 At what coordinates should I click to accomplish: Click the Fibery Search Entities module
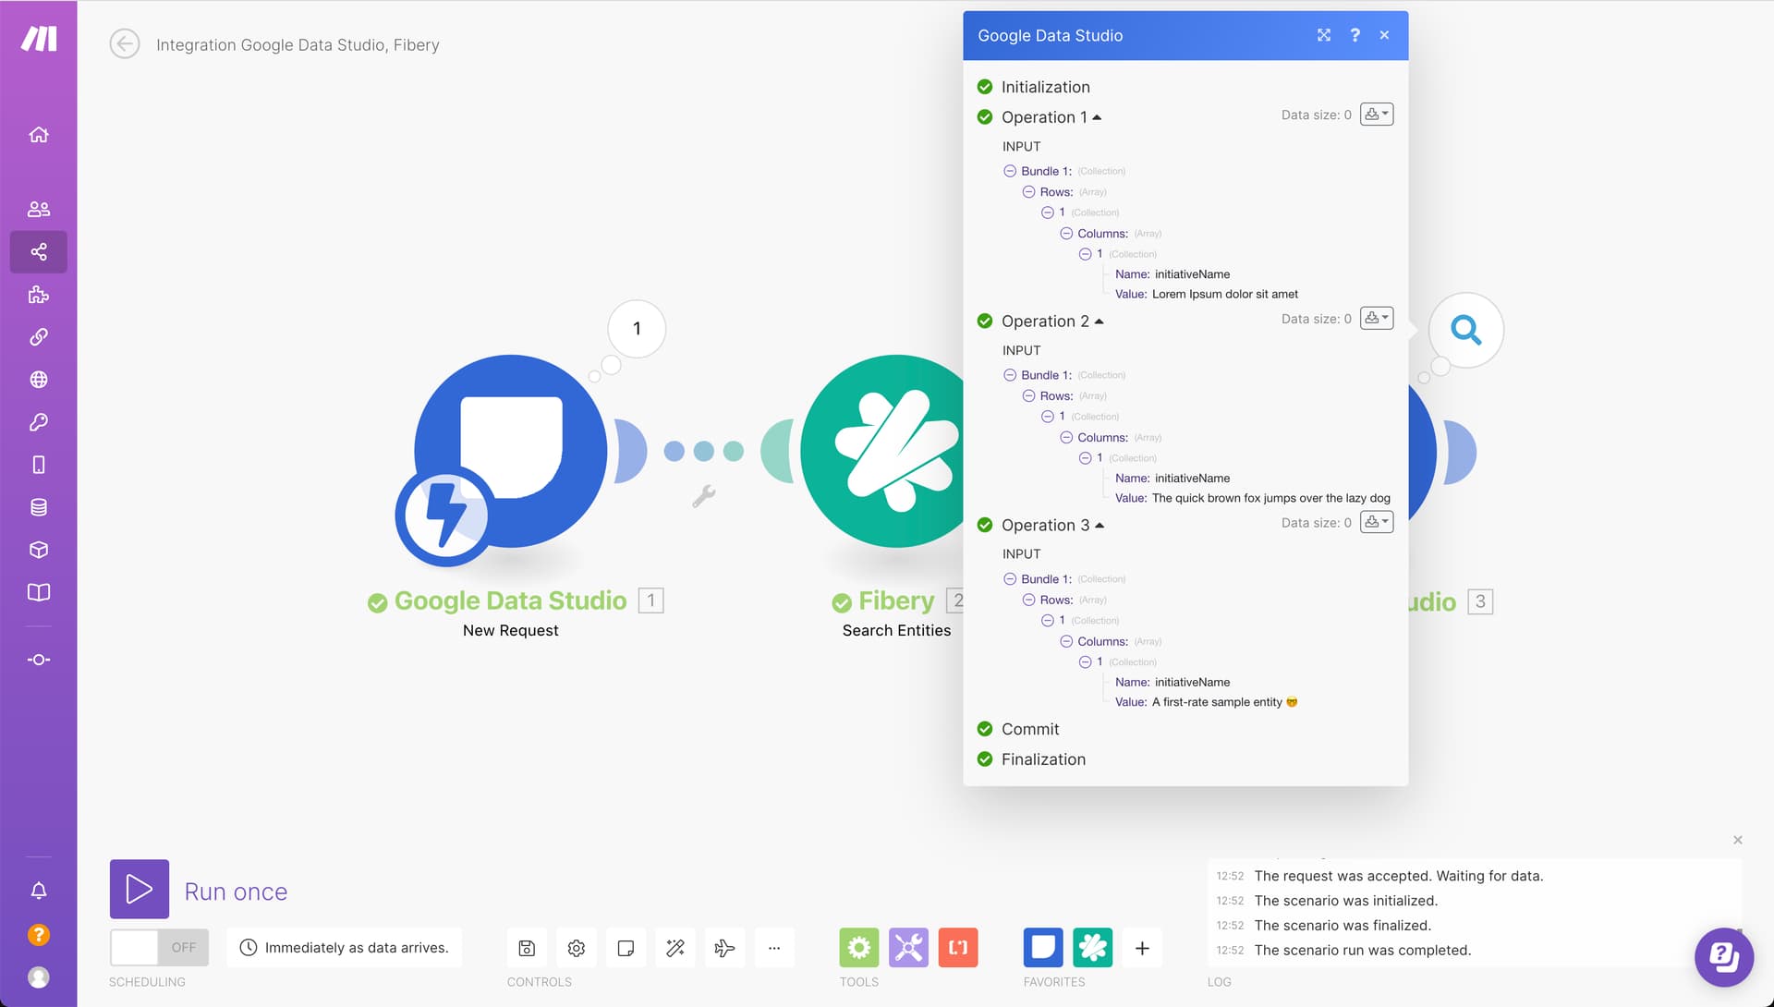882,451
